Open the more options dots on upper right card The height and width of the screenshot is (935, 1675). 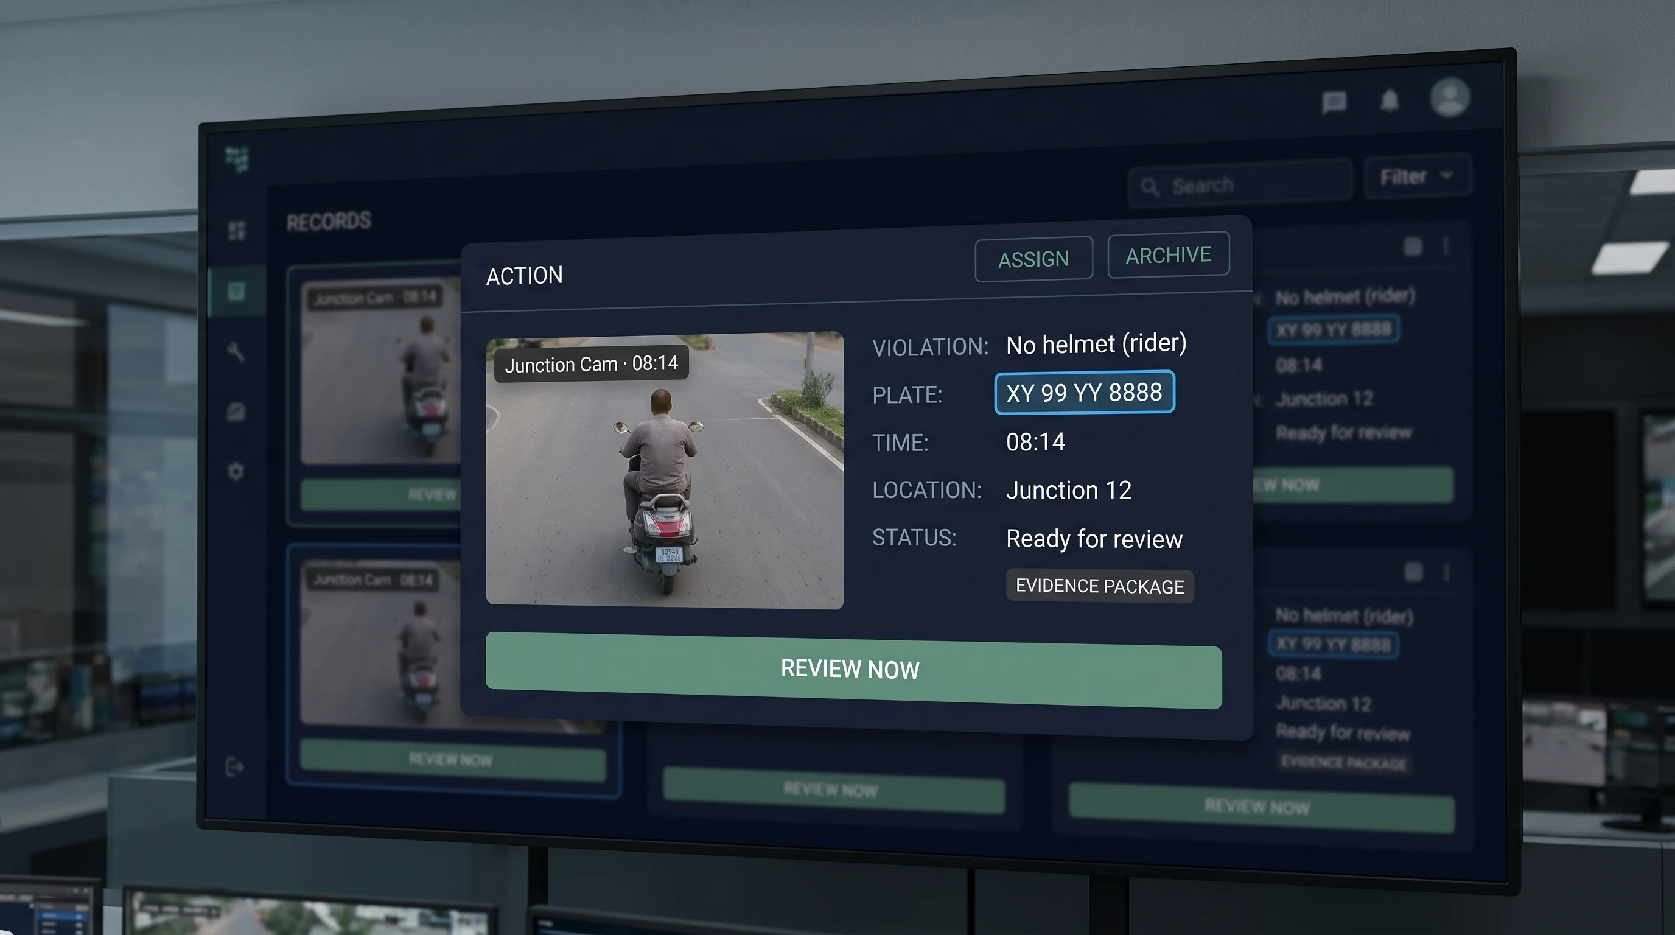coord(1446,246)
